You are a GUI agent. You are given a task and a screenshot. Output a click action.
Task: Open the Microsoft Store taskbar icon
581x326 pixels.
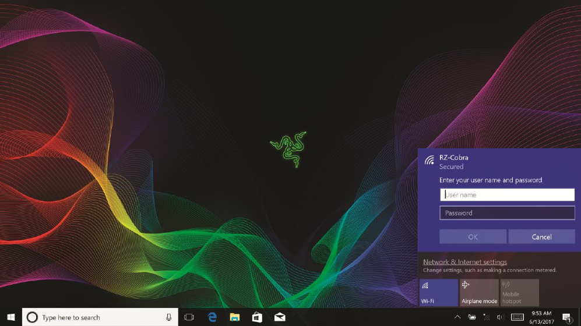257,317
